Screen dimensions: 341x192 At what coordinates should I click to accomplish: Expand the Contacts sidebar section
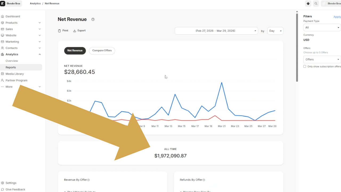(40, 48)
